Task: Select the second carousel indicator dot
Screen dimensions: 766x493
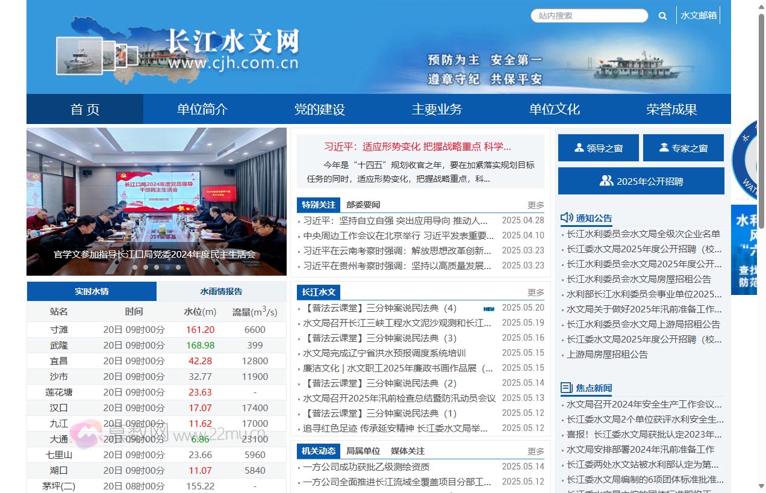Action: pos(146,267)
